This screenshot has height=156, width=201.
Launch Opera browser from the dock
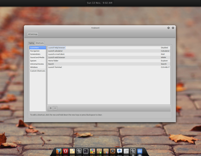click(66, 151)
